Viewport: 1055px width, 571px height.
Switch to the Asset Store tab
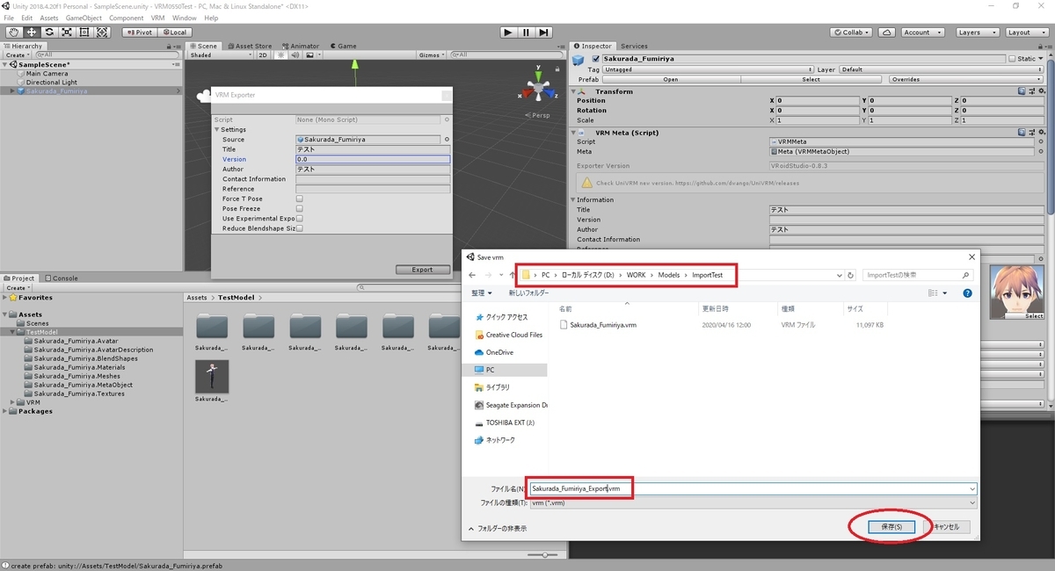249,46
